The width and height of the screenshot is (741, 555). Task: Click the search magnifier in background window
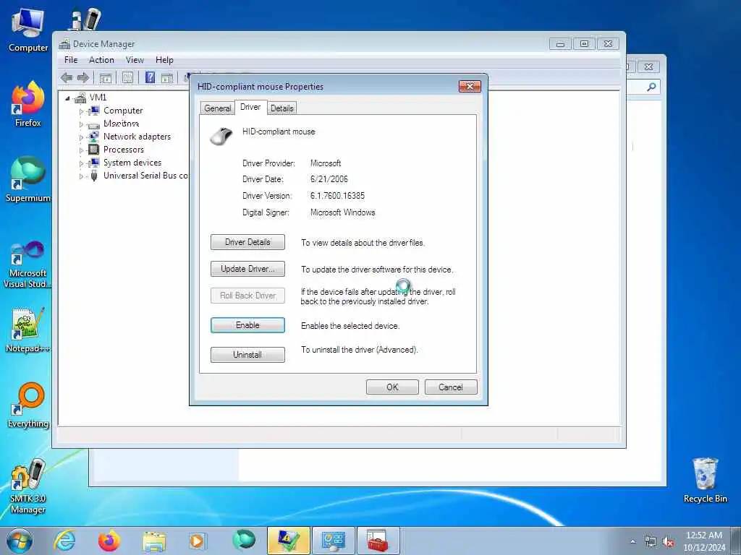pyautogui.click(x=651, y=87)
